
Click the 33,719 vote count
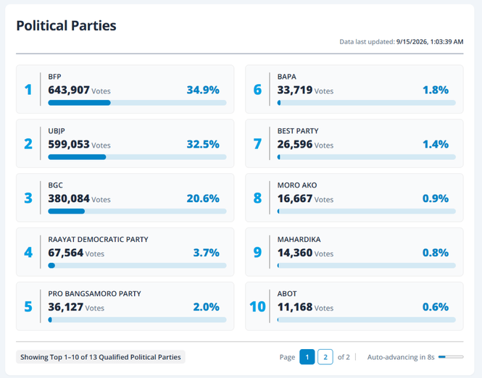click(x=295, y=90)
